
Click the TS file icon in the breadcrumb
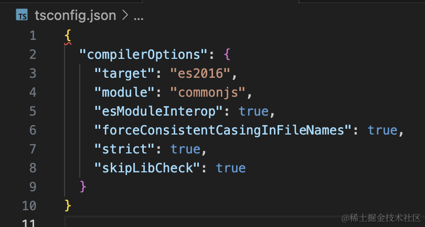(x=22, y=15)
